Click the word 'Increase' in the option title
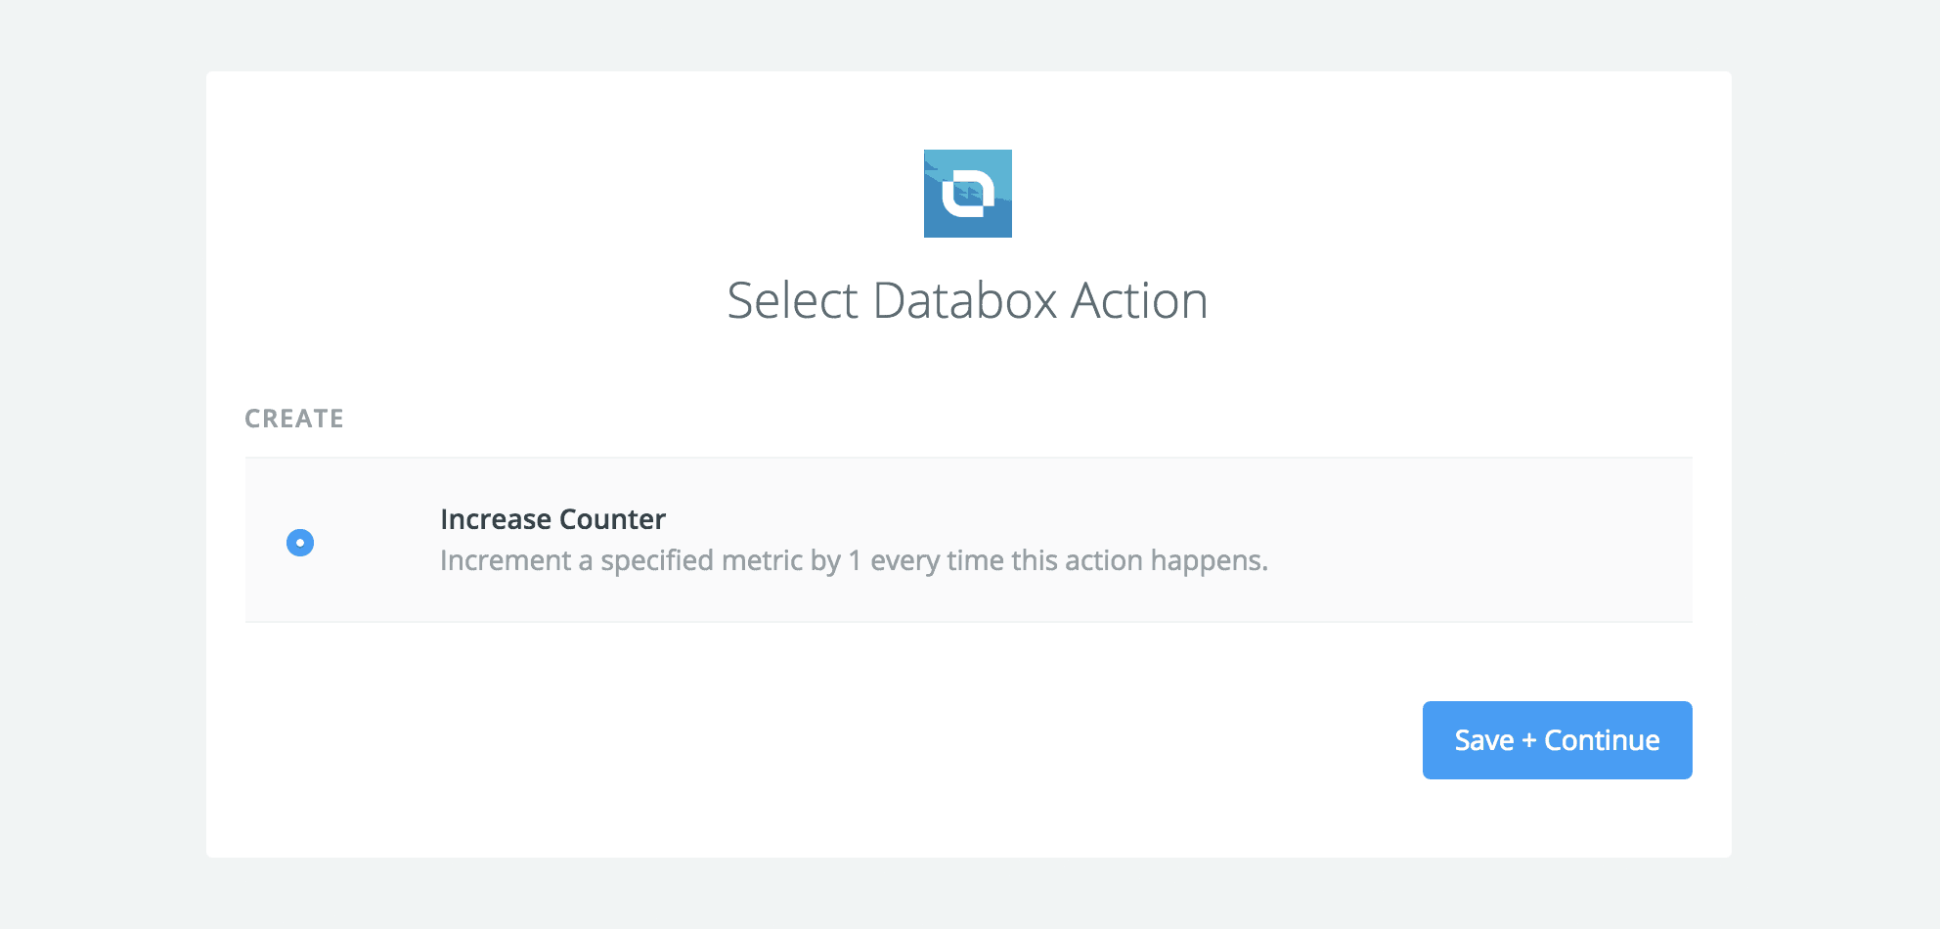This screenshot has width=1940, height=929. [x=496, y=519]
